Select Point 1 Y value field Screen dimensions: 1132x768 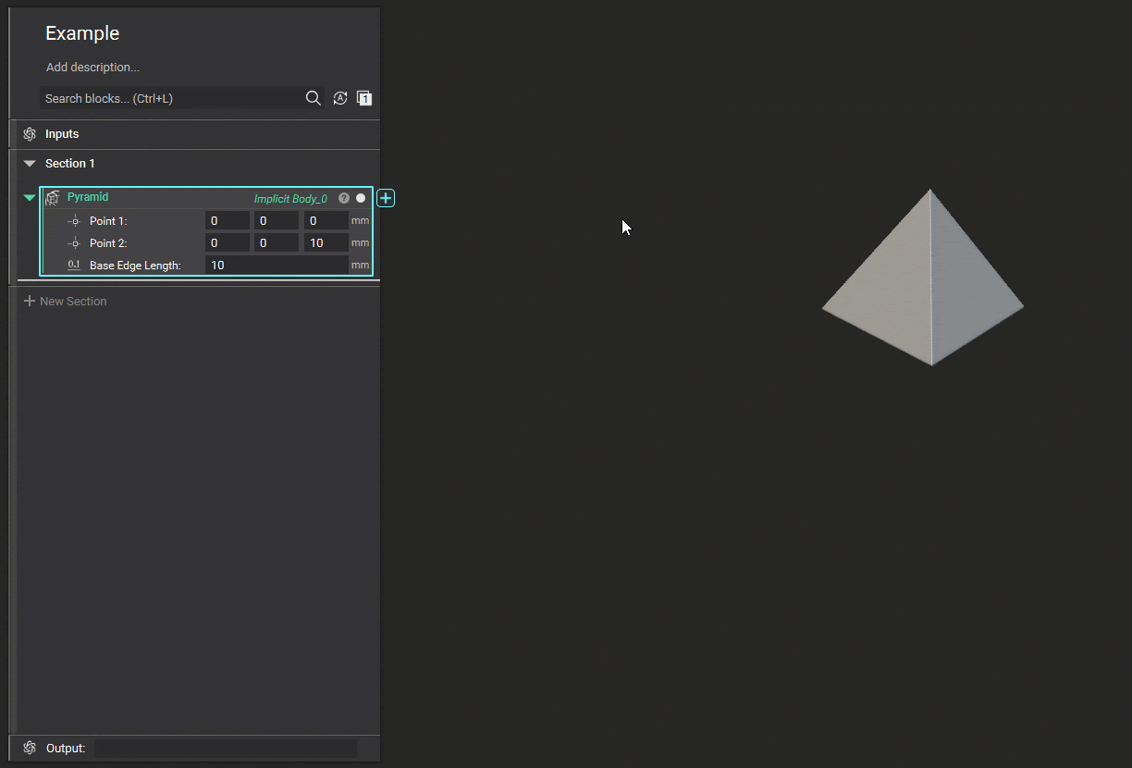pyautogui.click(x=277, y=220)
